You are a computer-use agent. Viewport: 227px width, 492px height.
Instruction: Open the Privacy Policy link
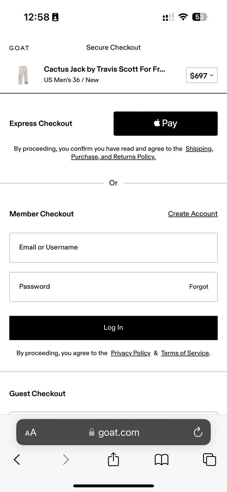point(131,353)
